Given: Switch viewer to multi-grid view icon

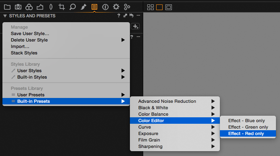Looking at the screenshot, I should point(150,7).
